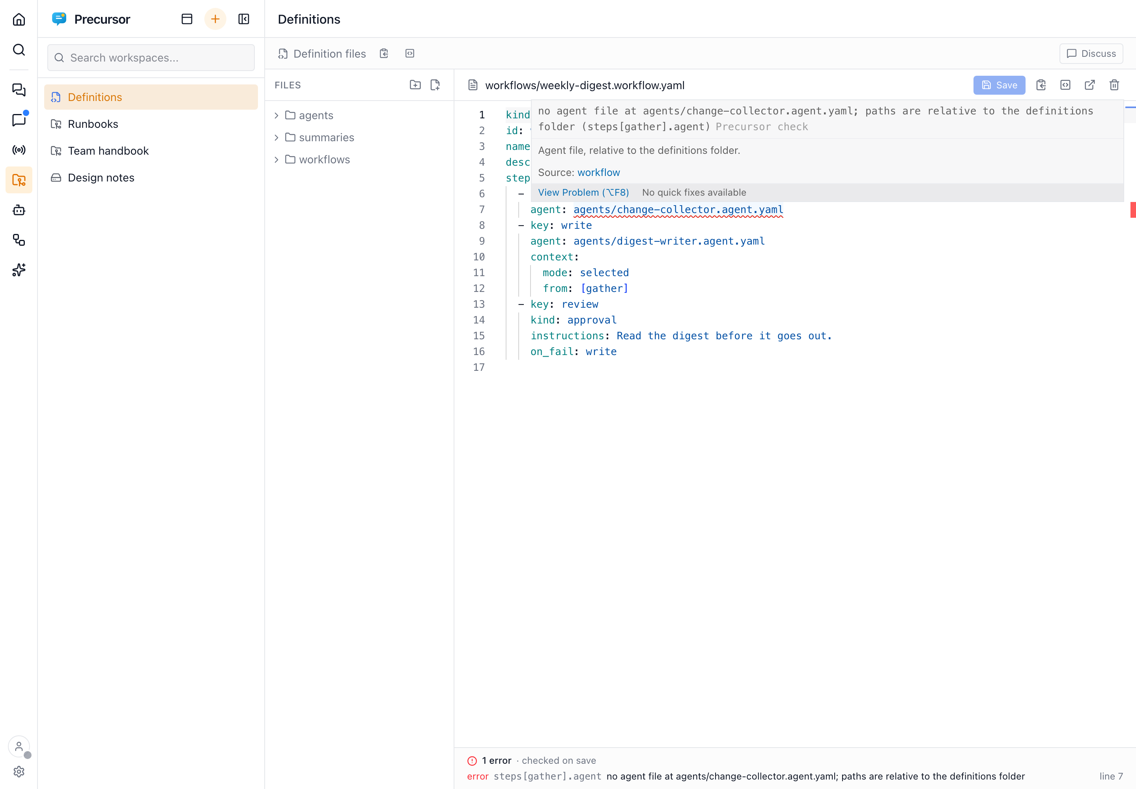Click the search magnifier in the left rail
1136x789 pixels.
click(19, 49)
